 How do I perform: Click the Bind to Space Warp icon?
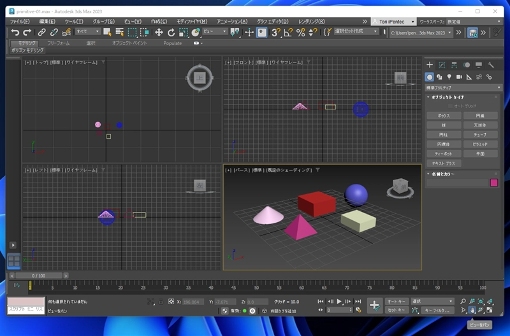point(66,32)
